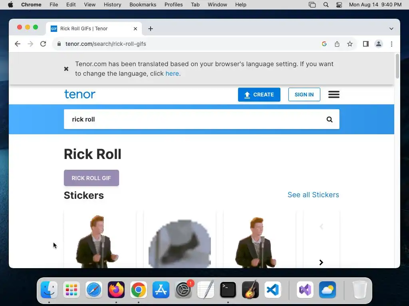Follow the 'here' language link
This screenshot has height=306, width=409.
click(172, 74)
